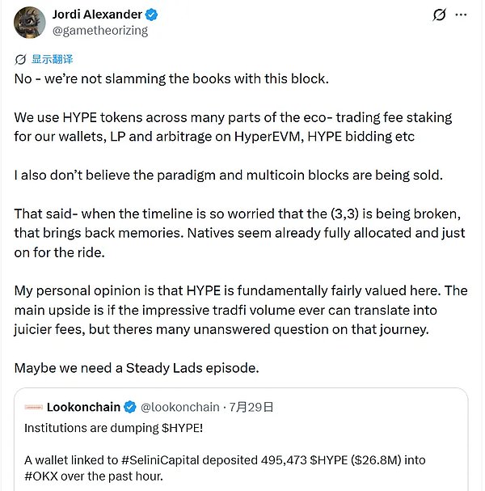Image resolution: width=485 pixels, height=491 pixels.
Task: Click the Jordi Alexander display name
Action: (x=97, y=15)
